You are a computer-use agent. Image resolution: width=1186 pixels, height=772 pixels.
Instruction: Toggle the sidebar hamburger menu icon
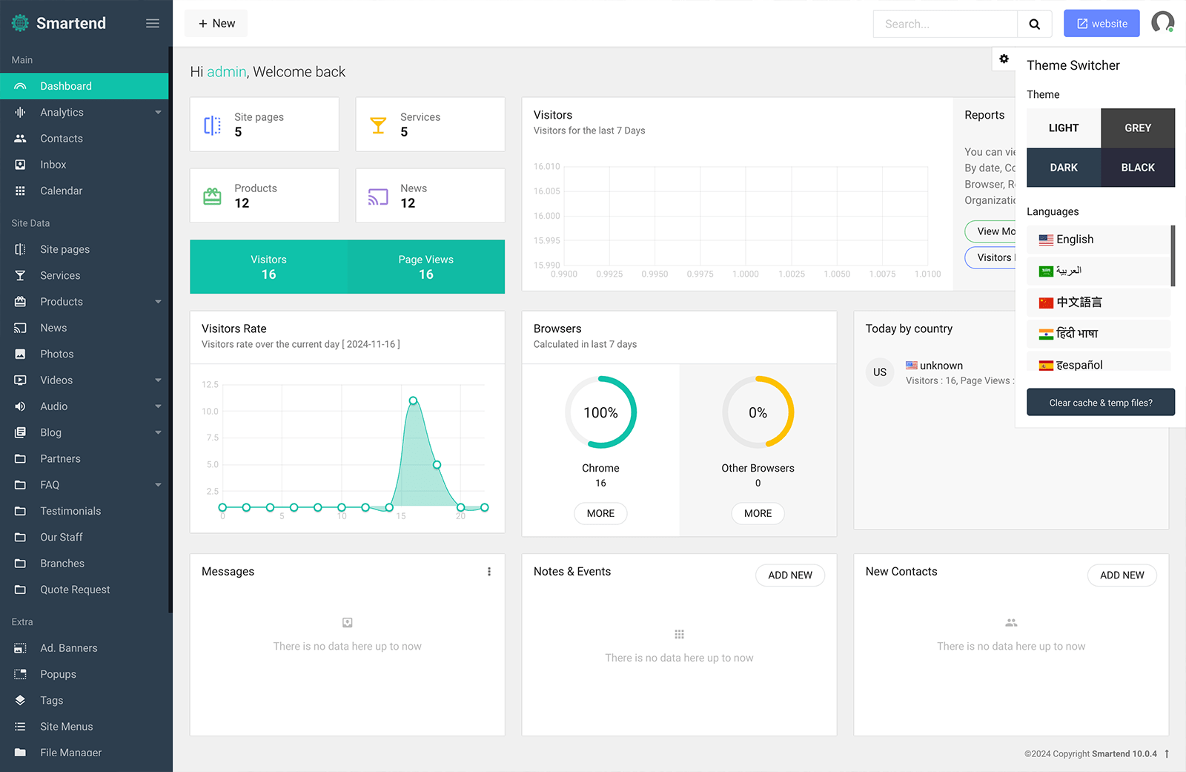[153, 23]
